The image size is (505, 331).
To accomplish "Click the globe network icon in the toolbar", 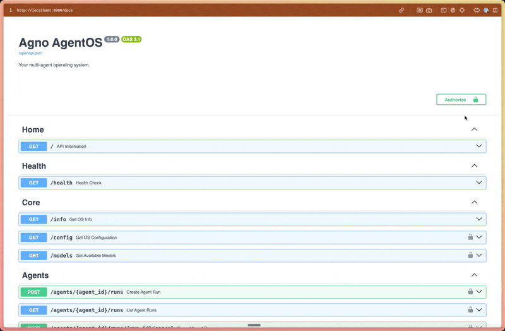I will coord(453,10).
